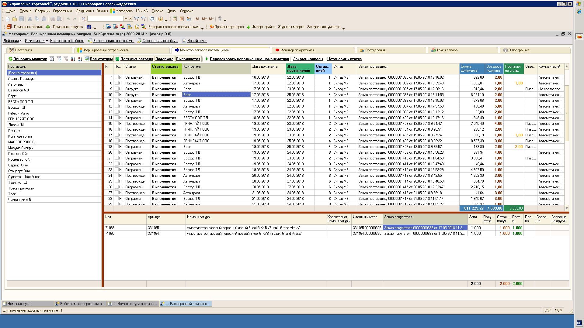This screenshot has width=584, height=328.
Task: Click the Импорт прайса green arrow
Action: click(x=249, y=27)
